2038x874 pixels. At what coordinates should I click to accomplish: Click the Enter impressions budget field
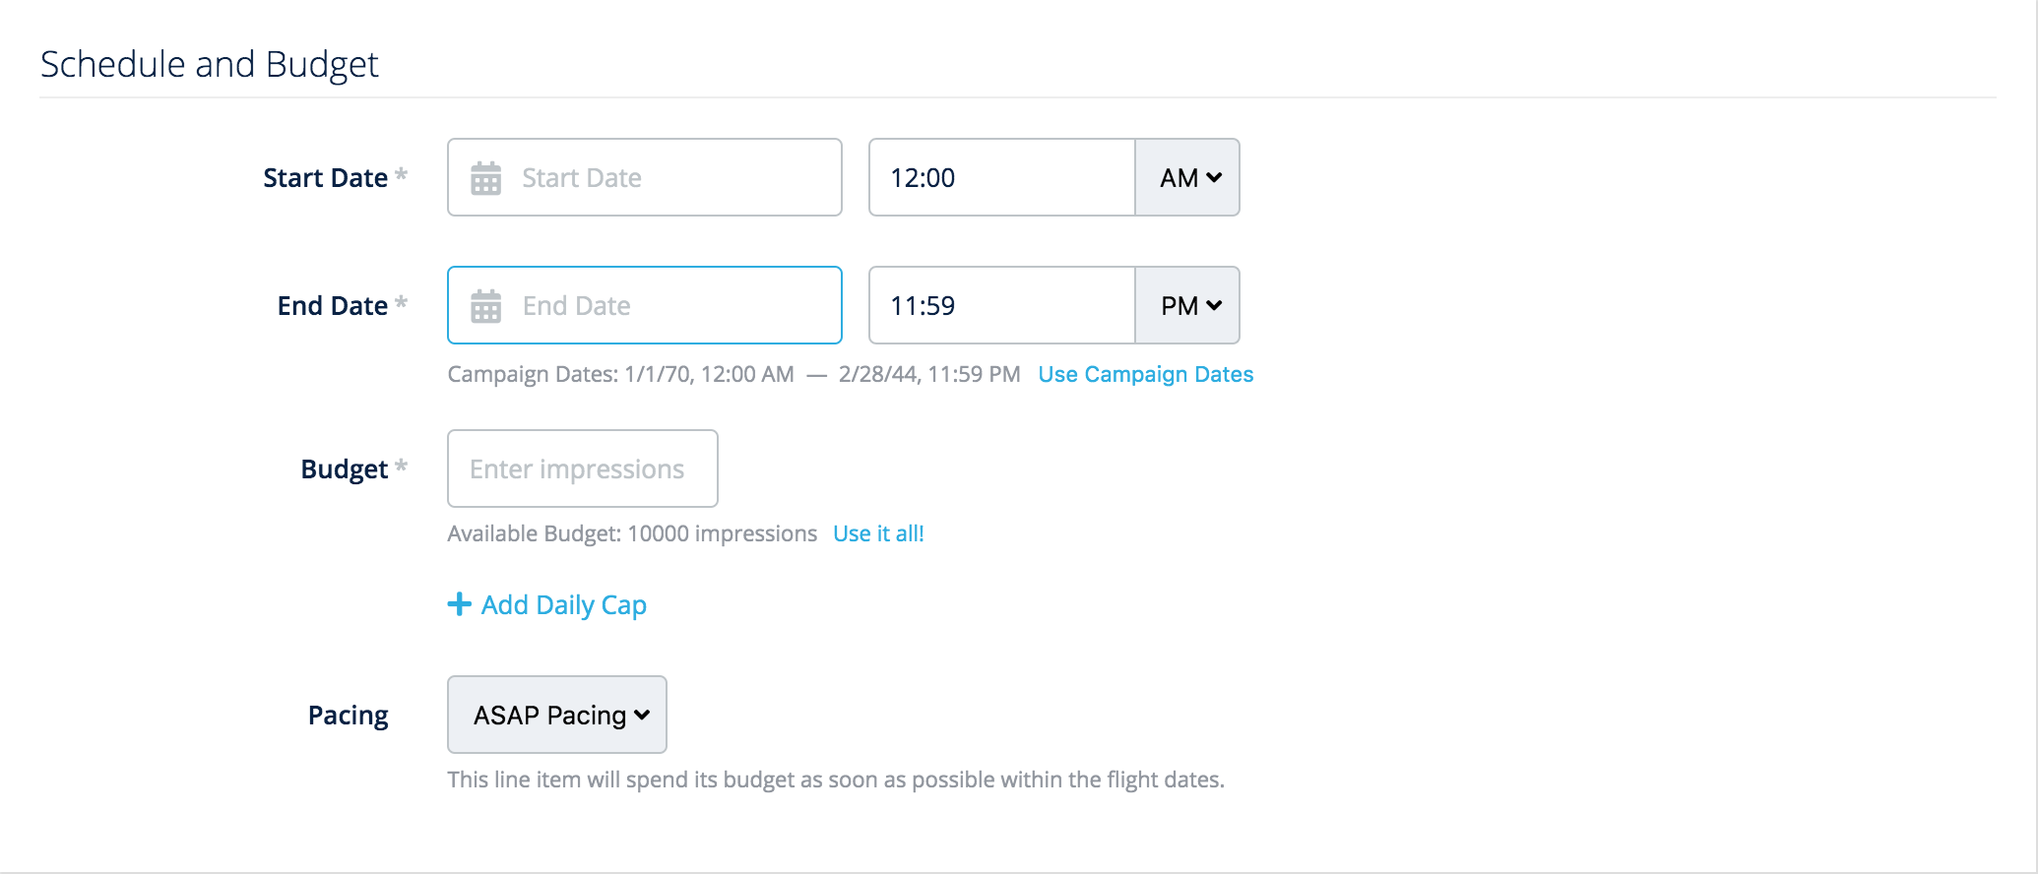point(581,468)
